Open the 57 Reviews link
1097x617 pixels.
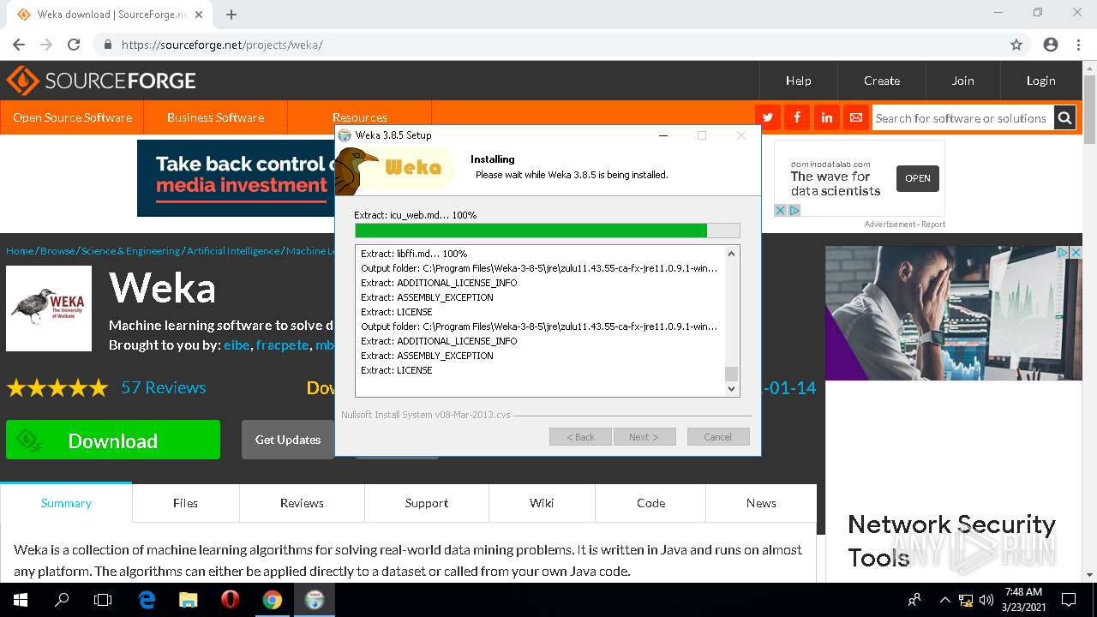(x=164, y=387)
